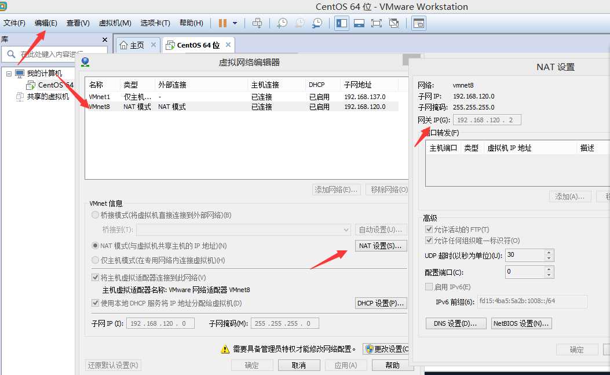The height and width of the screenshot is (375, 610).
Task: Toggle 允许任何组织唯一标识符 checkbox
Action: click(429, 241)
